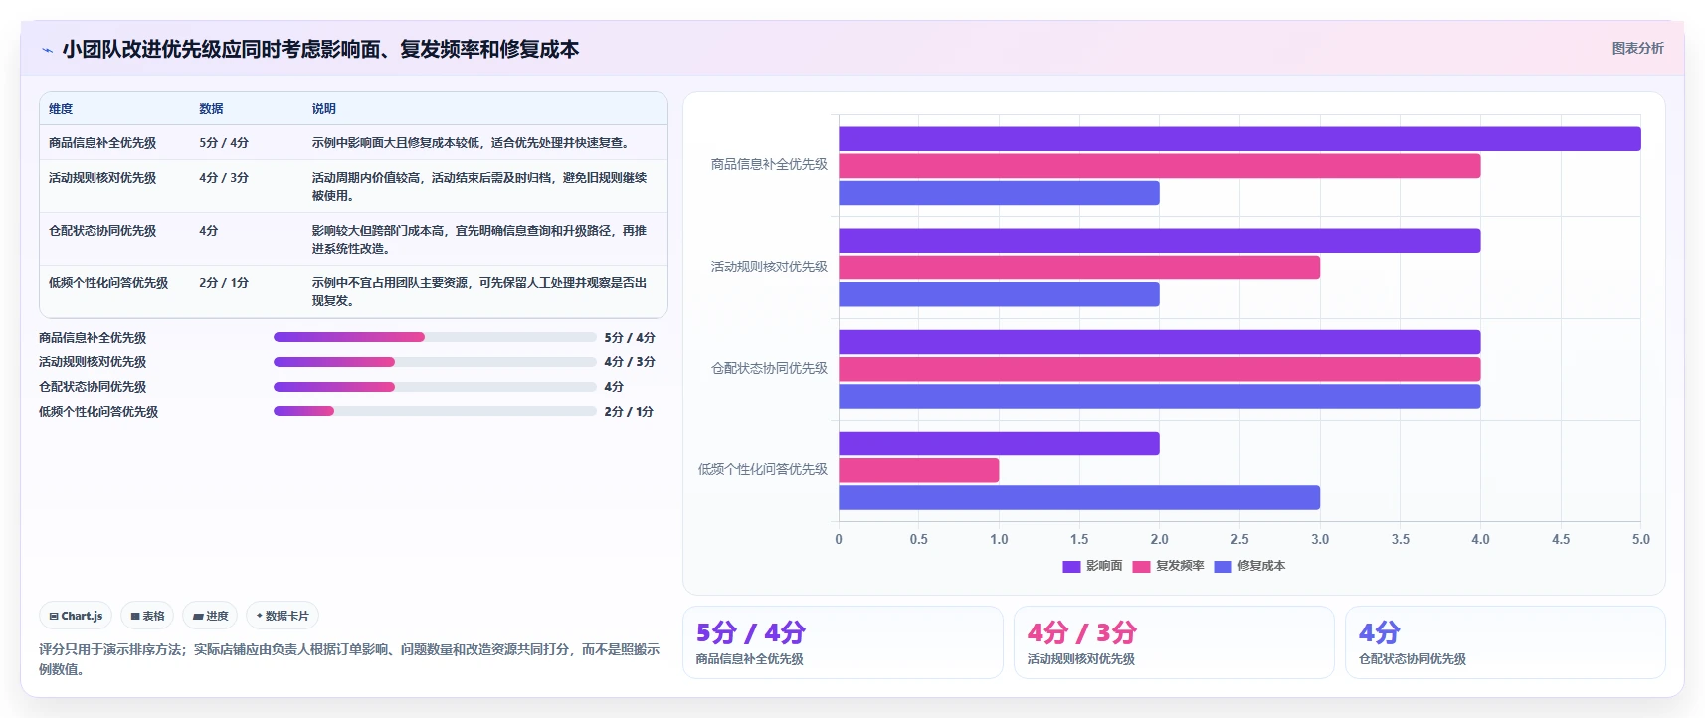Click the 活动规则核对优先级 progress bar

point(435,362)
